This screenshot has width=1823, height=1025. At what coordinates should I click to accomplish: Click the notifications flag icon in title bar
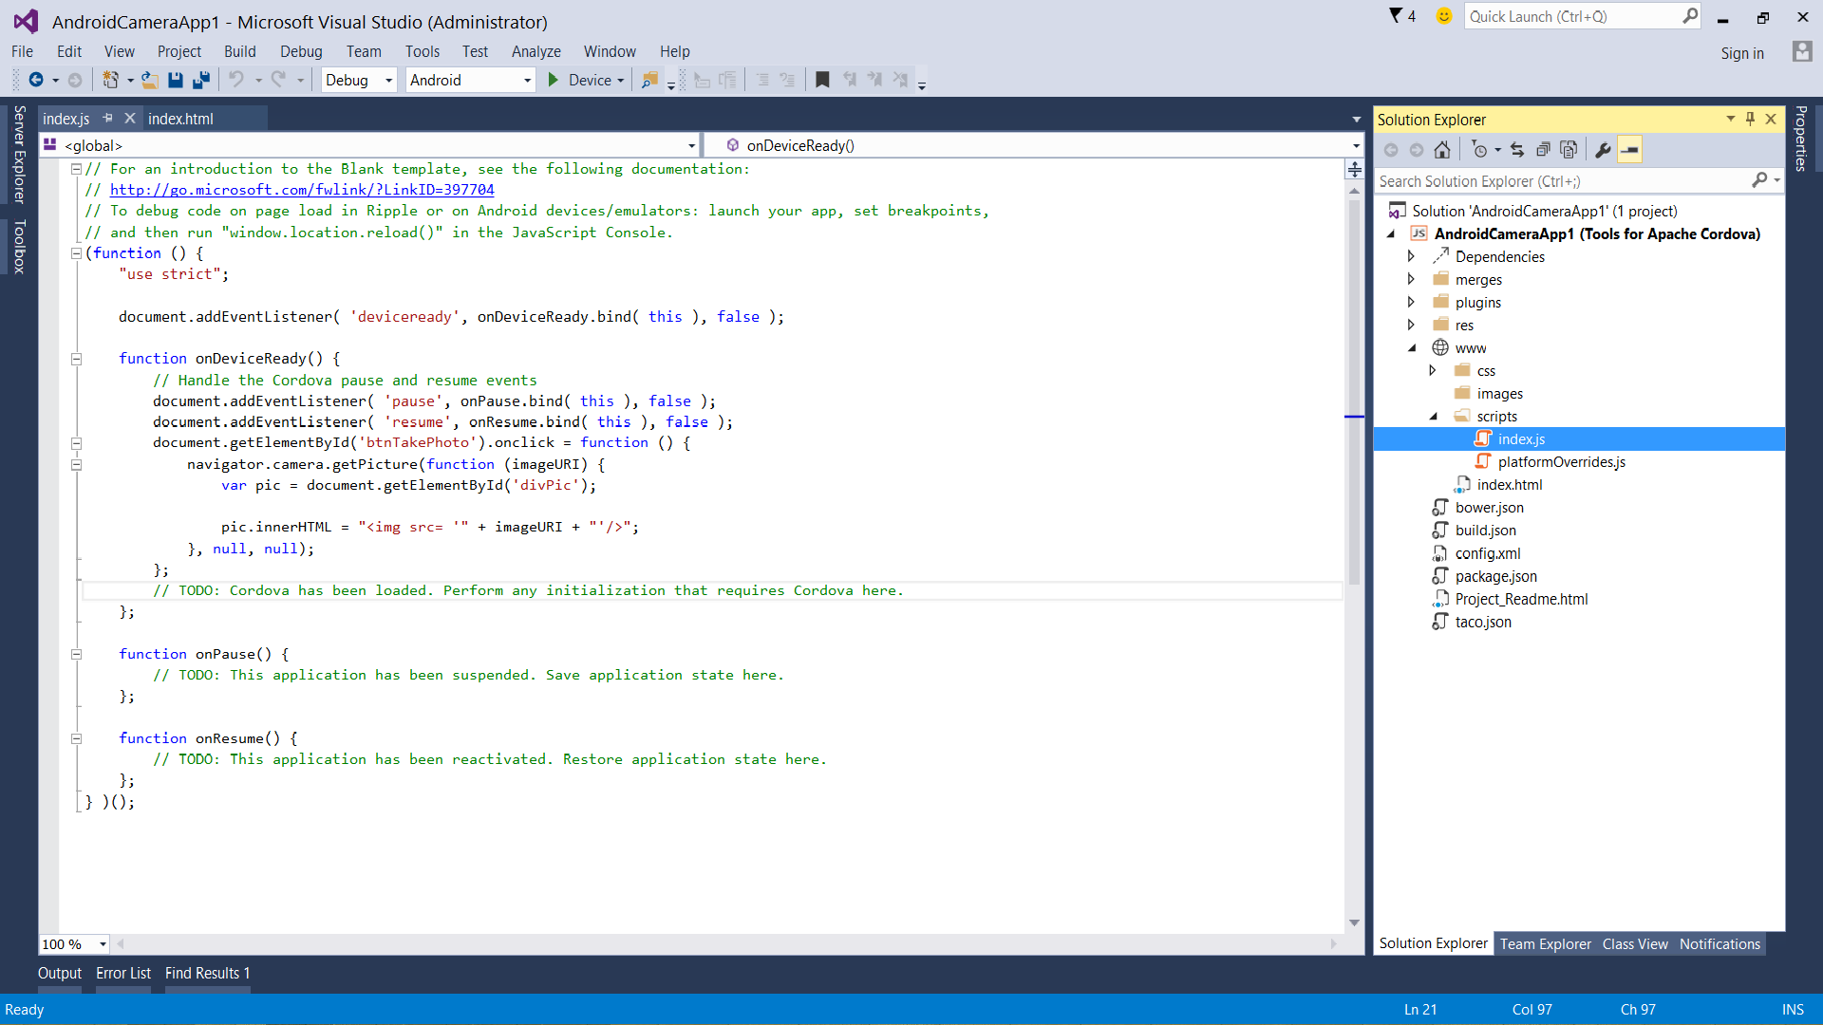pyautogui.click(x=1396, y=15)
